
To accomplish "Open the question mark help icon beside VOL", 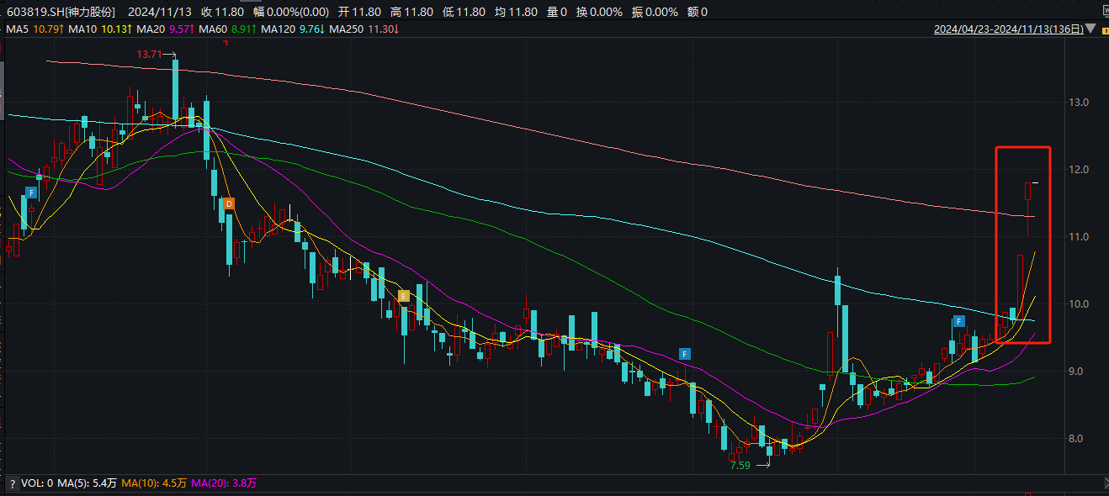I will tap(13, 483).
